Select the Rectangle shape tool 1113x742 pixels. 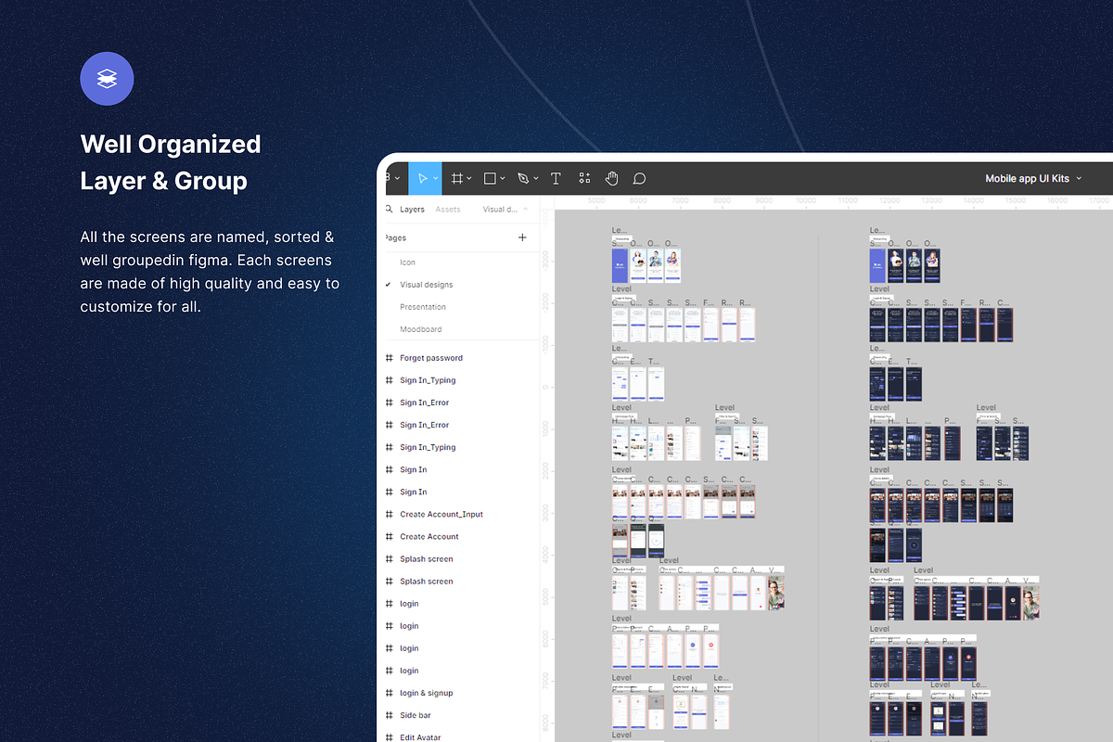[491, 178]
